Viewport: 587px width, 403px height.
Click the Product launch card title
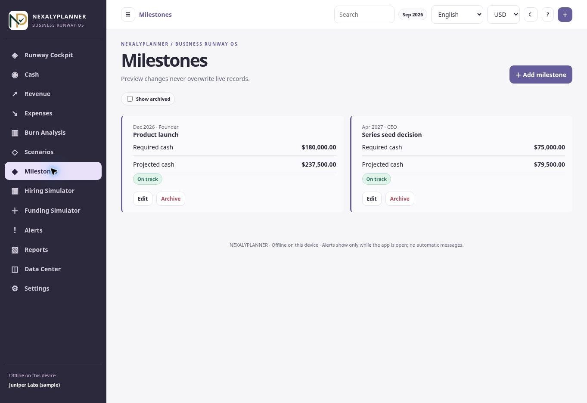click(x=156, y=135)
